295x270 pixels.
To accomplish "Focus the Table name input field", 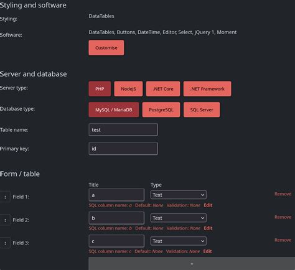I will (x=123, y=130).
